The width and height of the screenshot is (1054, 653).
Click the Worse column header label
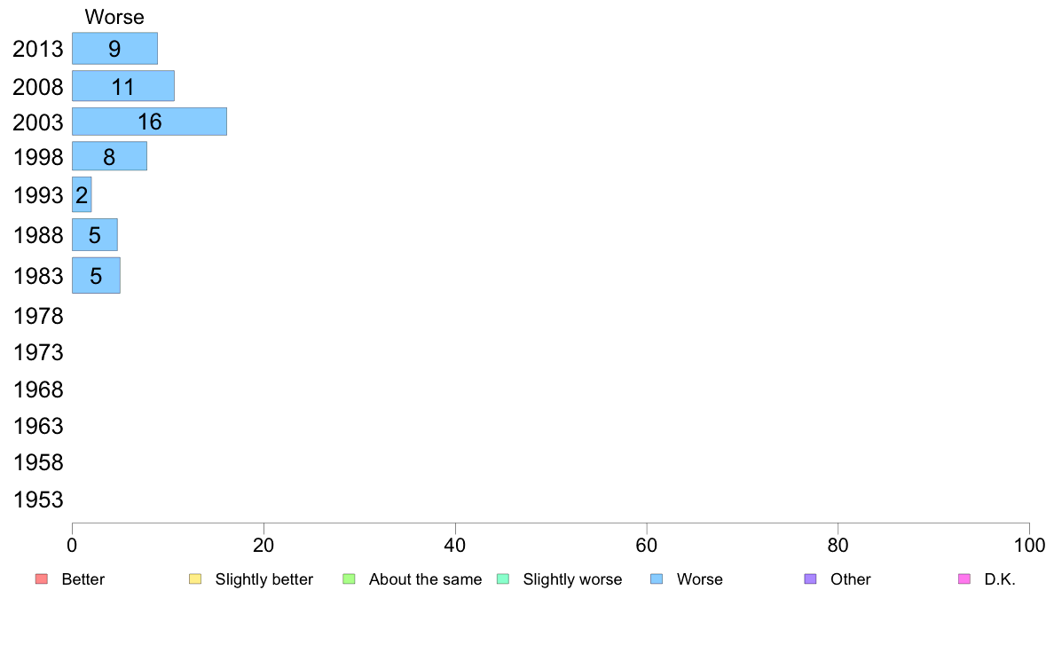coord(114,17)
